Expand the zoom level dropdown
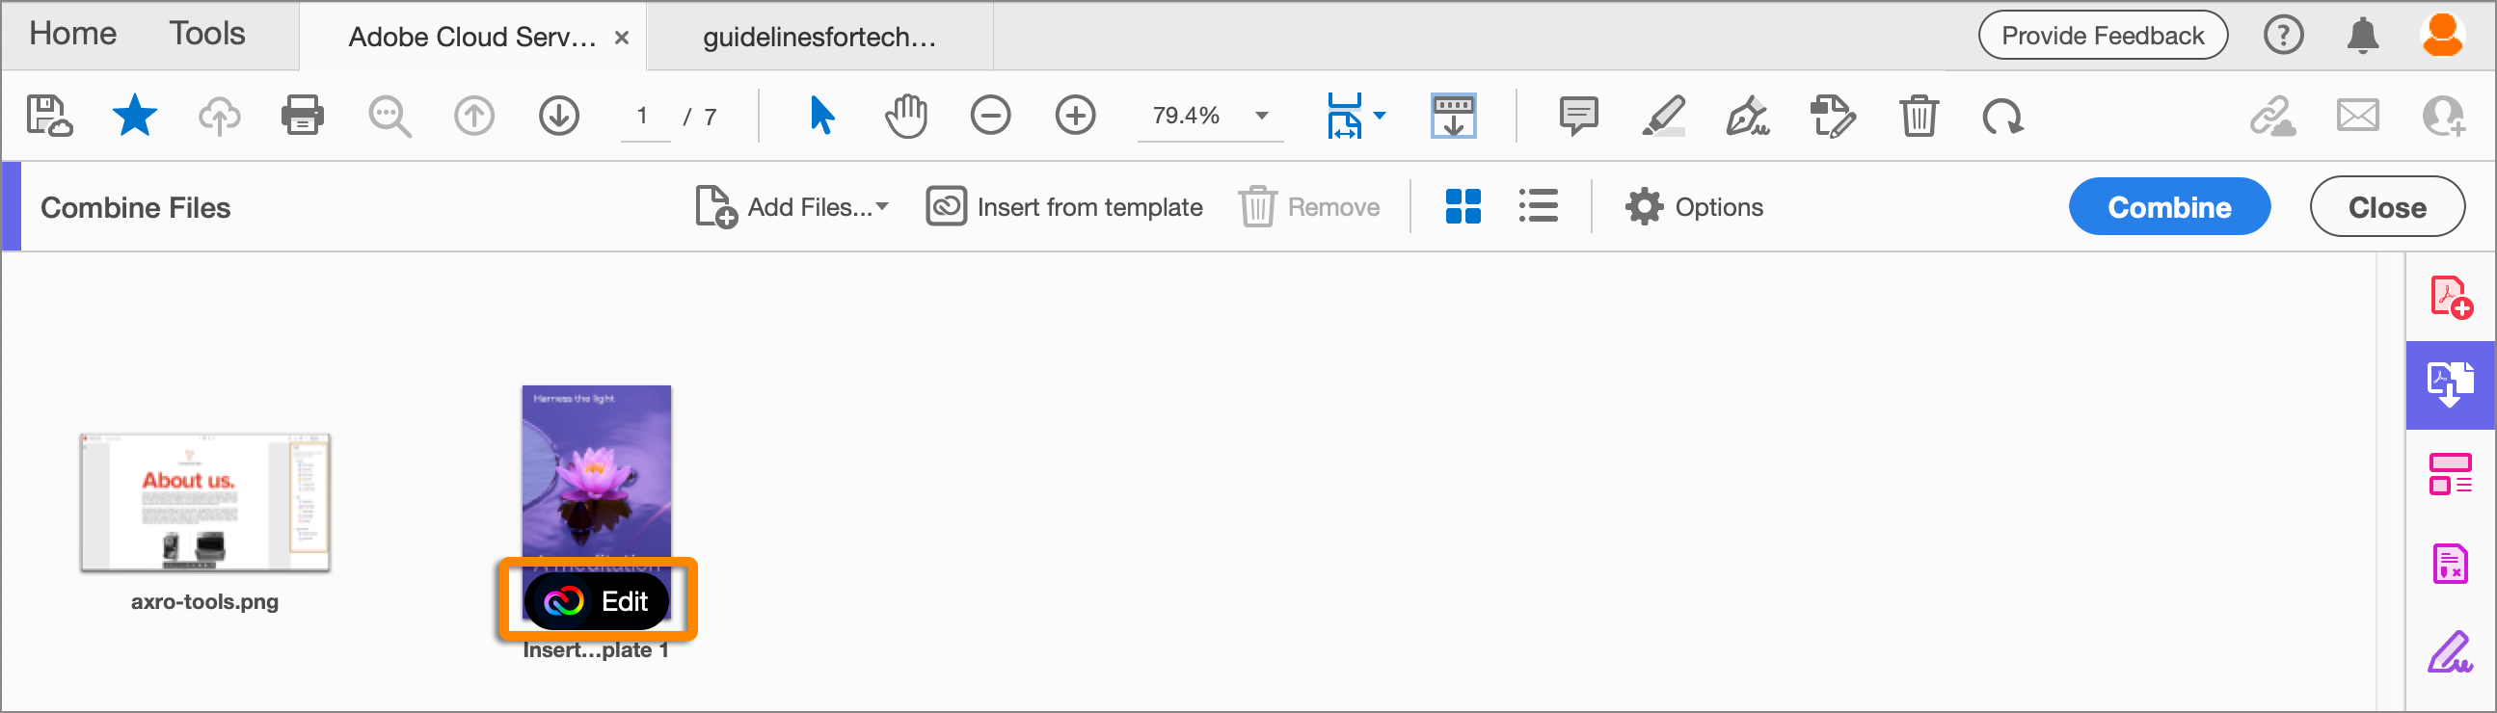 (1261, 116)
